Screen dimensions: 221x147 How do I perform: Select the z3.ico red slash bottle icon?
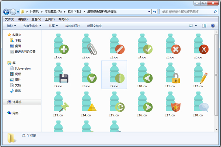coord(117,44)
